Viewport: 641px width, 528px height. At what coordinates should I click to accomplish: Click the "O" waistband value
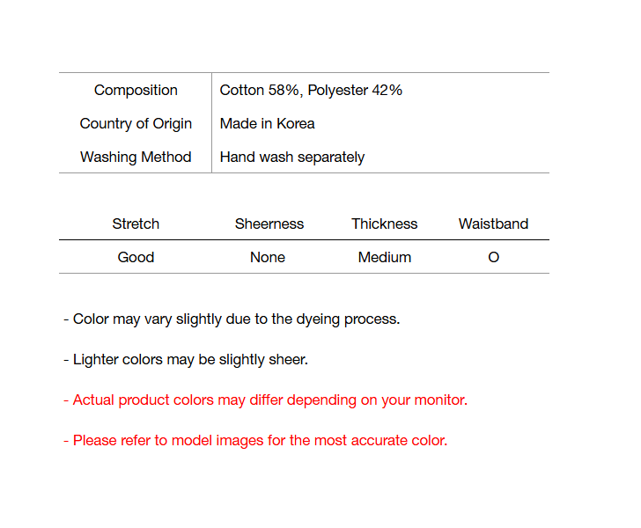tap(493, 257)
